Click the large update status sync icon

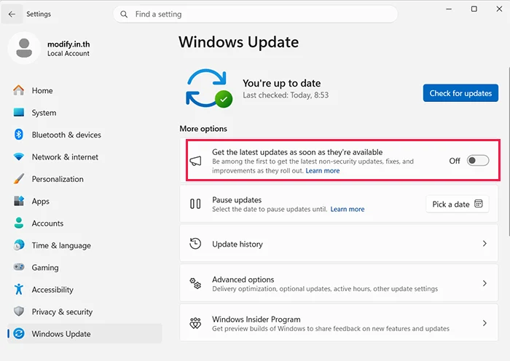pos(209,88)
